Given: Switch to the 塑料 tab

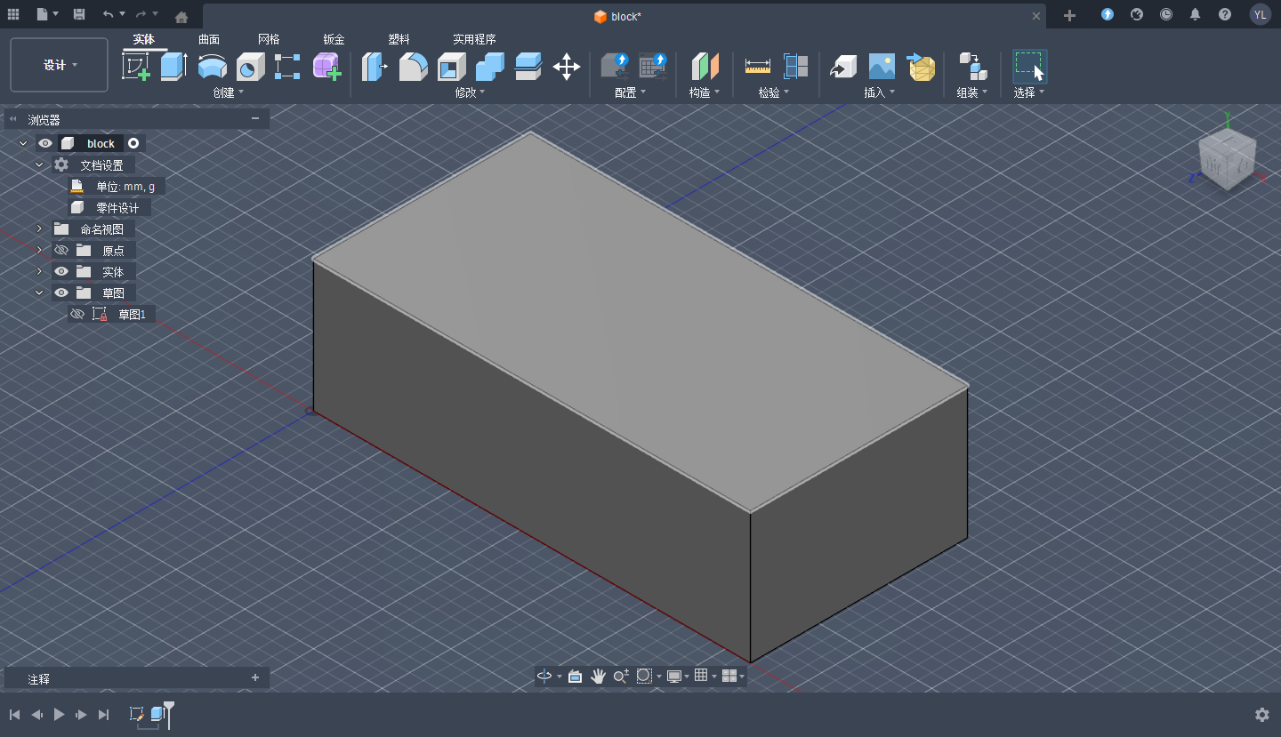Looking at the screenshot, I should (399, 39).
